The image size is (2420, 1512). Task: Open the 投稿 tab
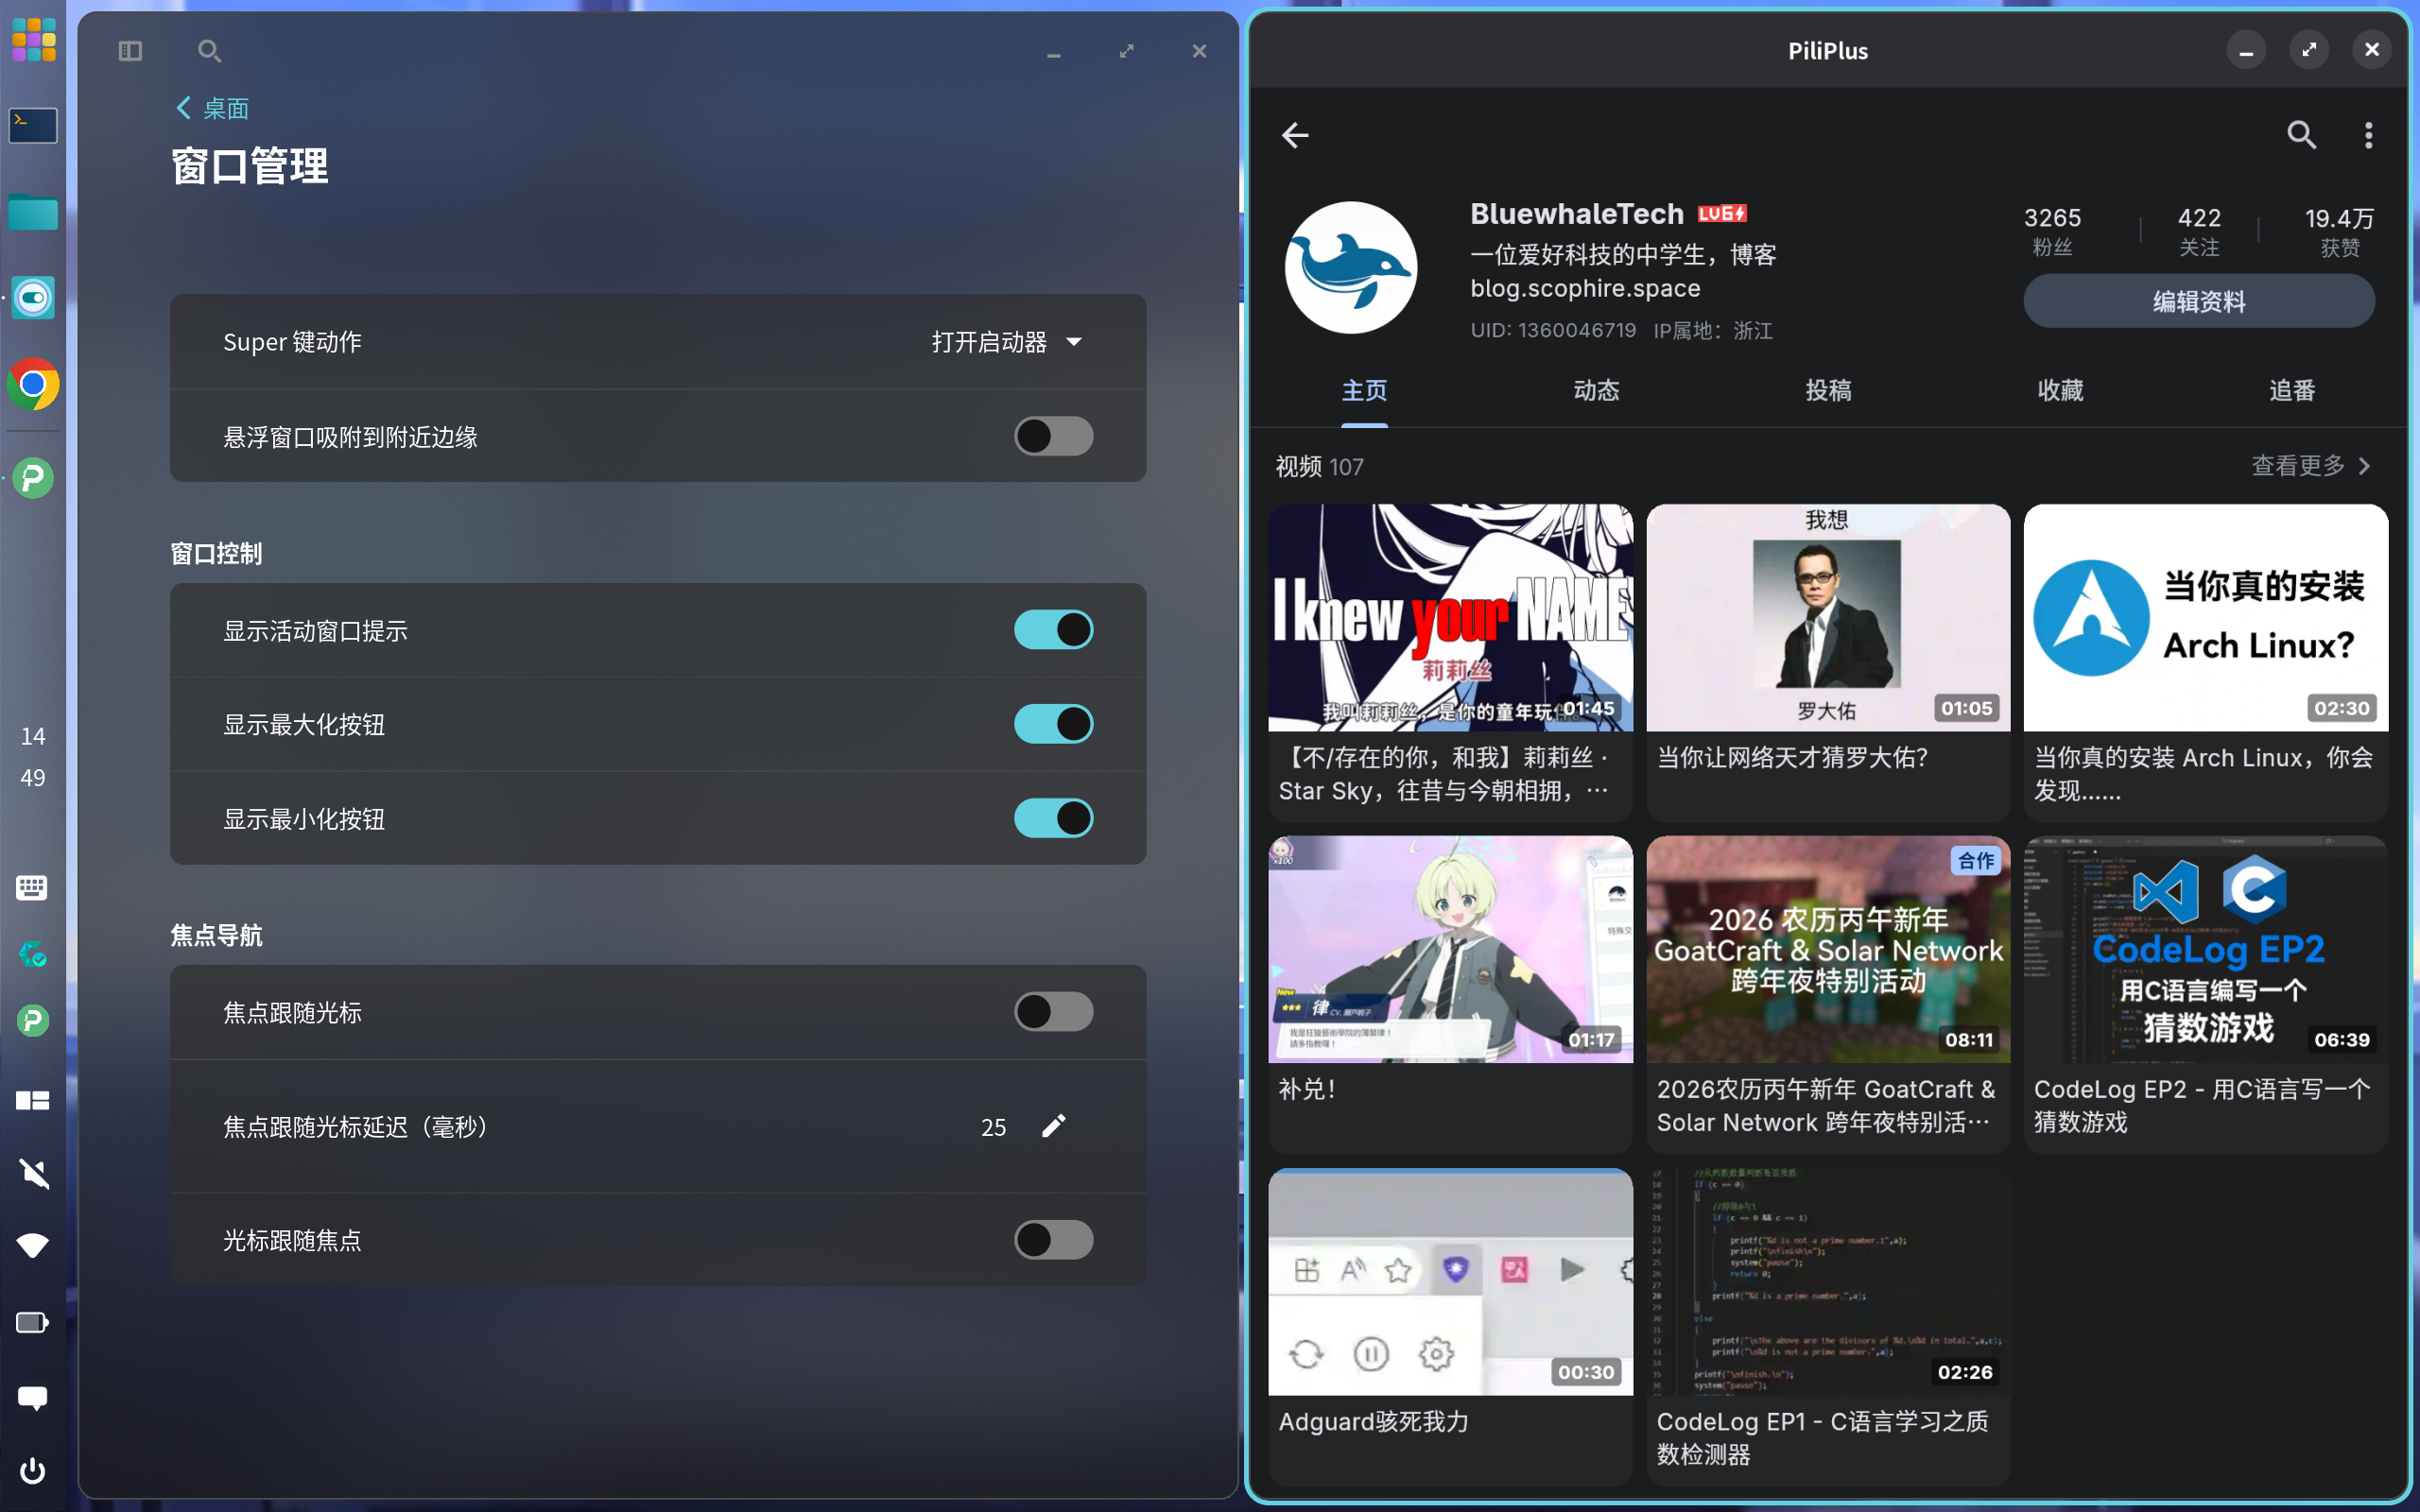pyautogui.click(x=1828, y=391)
